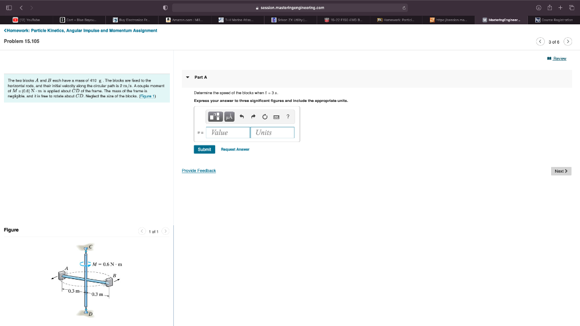Screen dimensions: 580x326
Task: Reset the answer with the circular reset icon
Action: point(265,117)
